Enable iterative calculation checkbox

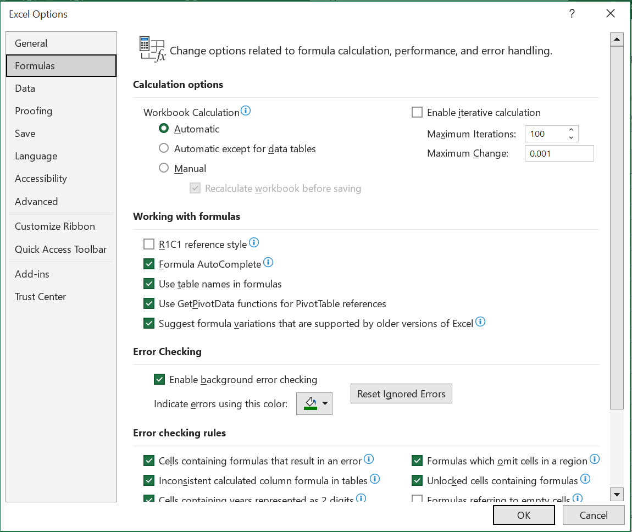point(417,113)
